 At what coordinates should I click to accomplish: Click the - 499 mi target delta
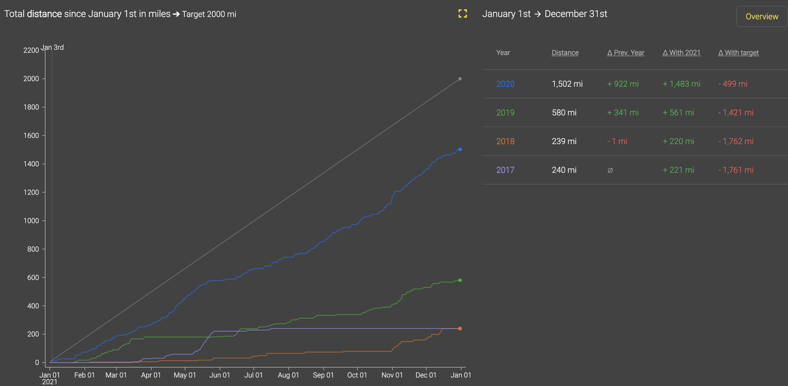(733, 84)
